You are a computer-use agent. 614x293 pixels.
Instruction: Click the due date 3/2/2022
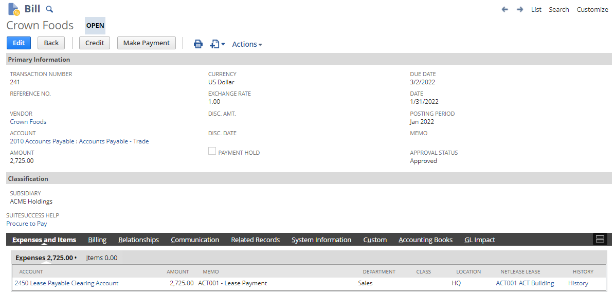point(423,82)
